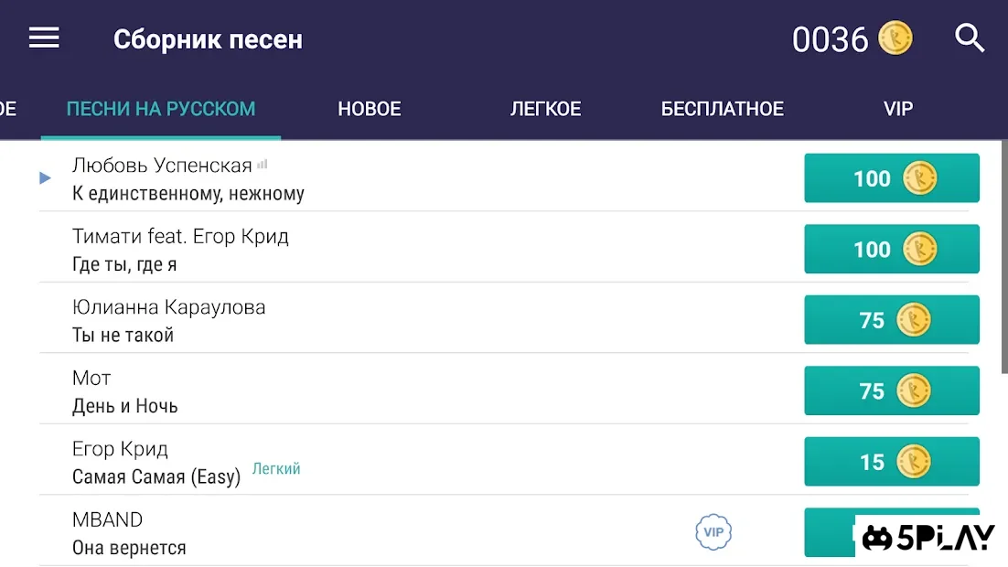The height and width of the screenshot is (567, 1008).
Task: Switch to the ЛЕГКОЕ tab
Action: [x=546, y=108]
